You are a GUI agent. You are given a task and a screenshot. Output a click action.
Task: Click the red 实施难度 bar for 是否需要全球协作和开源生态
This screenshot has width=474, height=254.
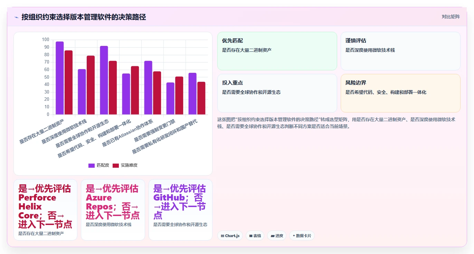coord(113,88)
